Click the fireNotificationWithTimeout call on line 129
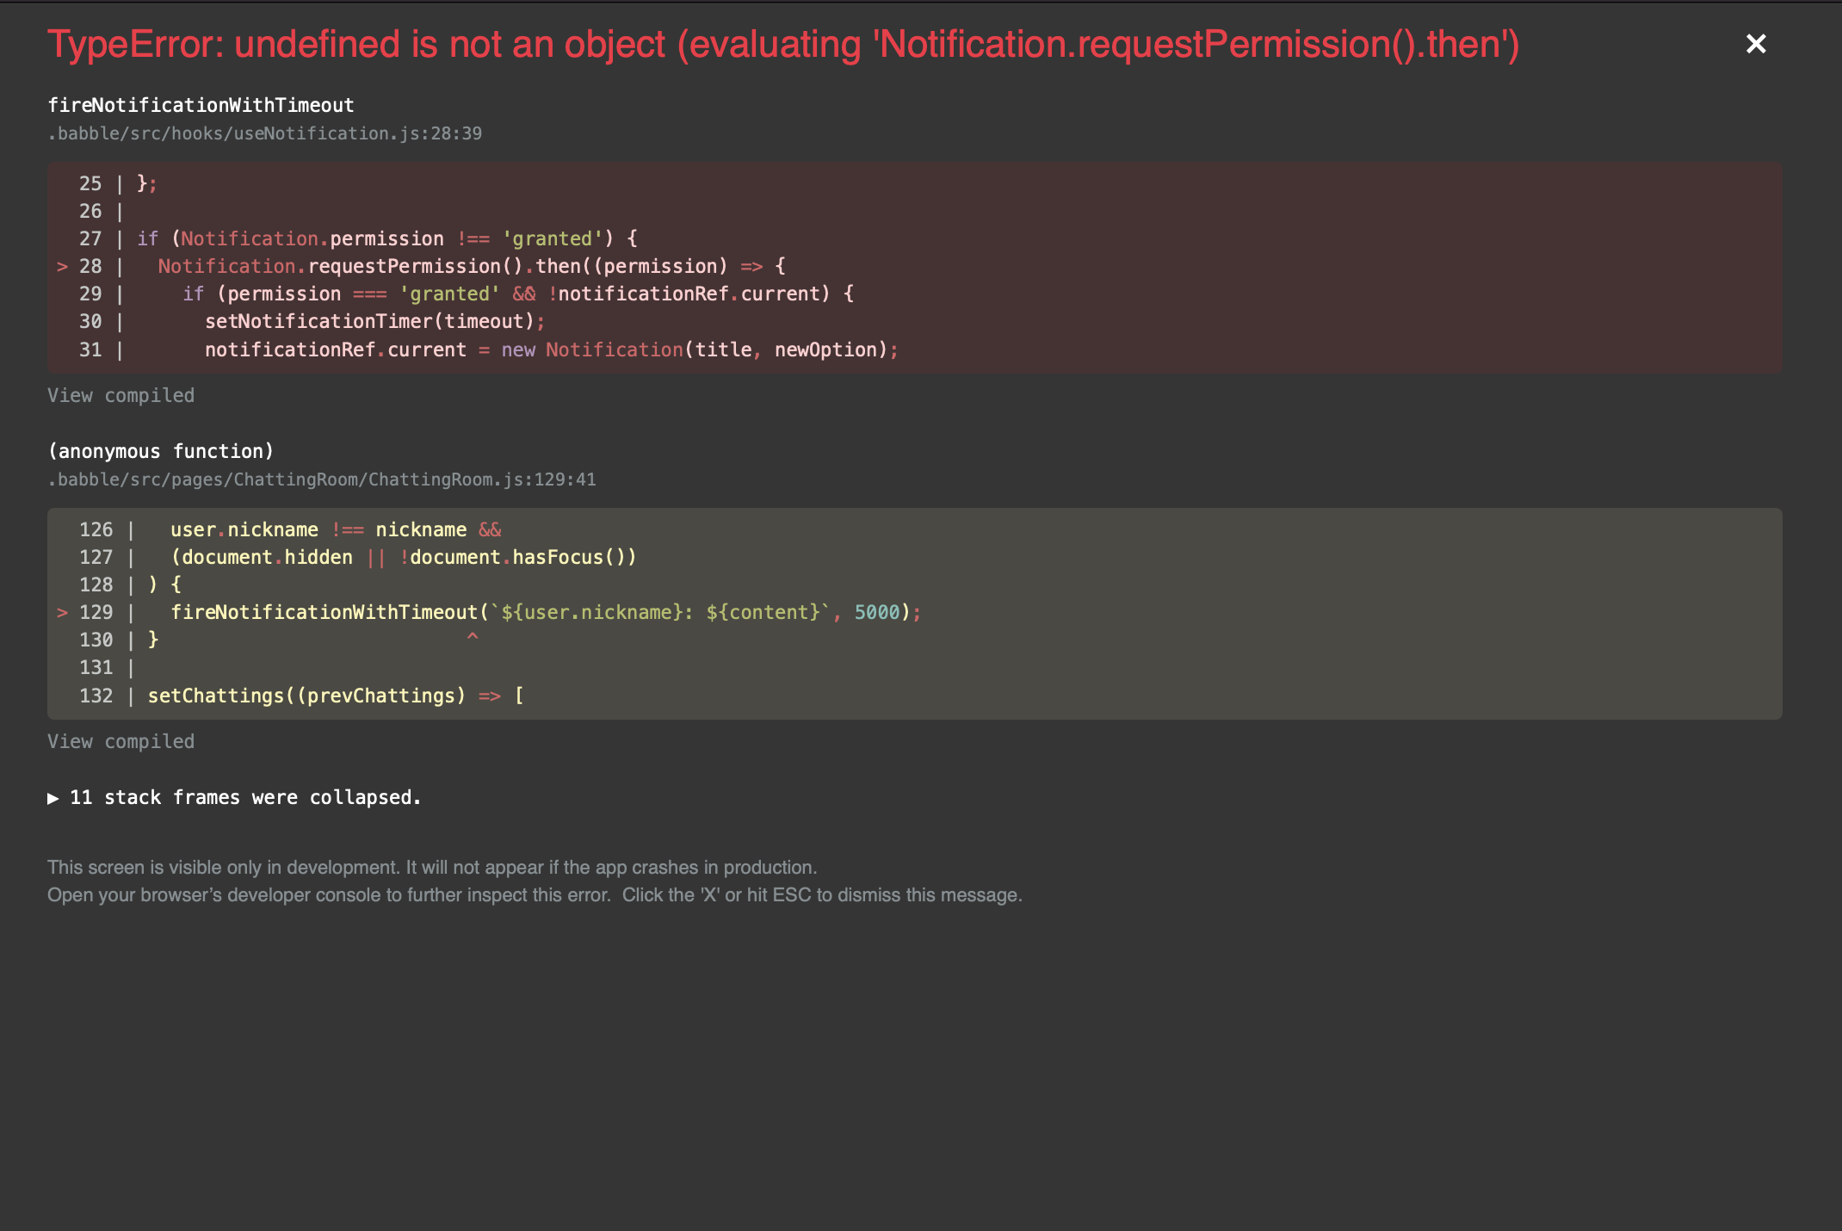1842x1231 pixels. pyautogui.click(x=324, y=612)
